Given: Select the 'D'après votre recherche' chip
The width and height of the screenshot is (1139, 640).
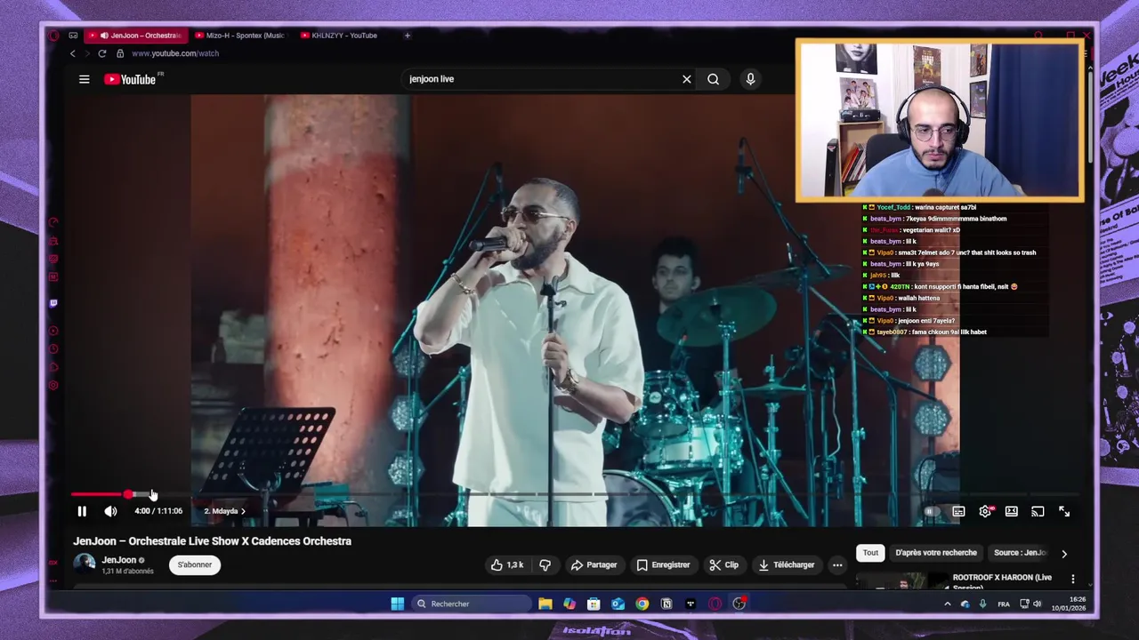Looking at the screenshot, I should tap(935, 553).
